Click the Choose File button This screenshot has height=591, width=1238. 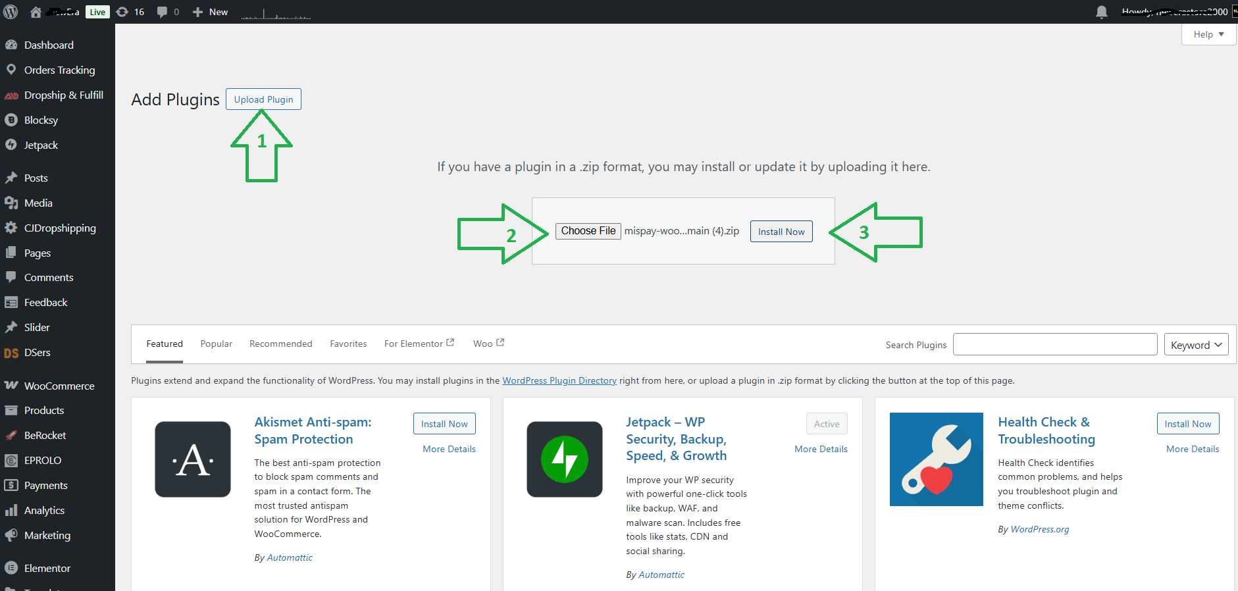point(588,231)
